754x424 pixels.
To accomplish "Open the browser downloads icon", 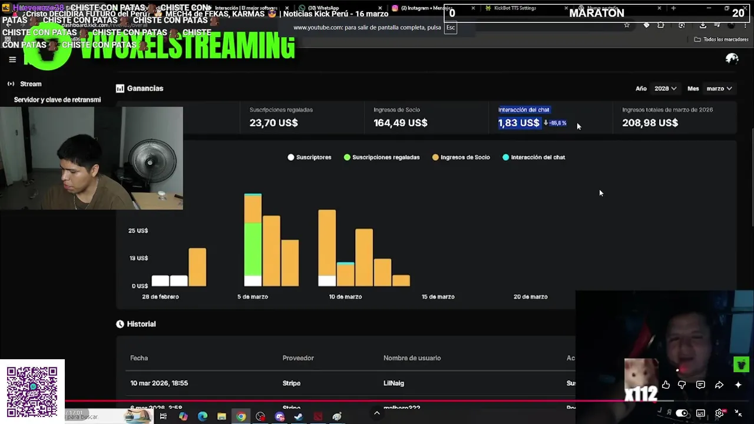I will [x=703, y=25].
